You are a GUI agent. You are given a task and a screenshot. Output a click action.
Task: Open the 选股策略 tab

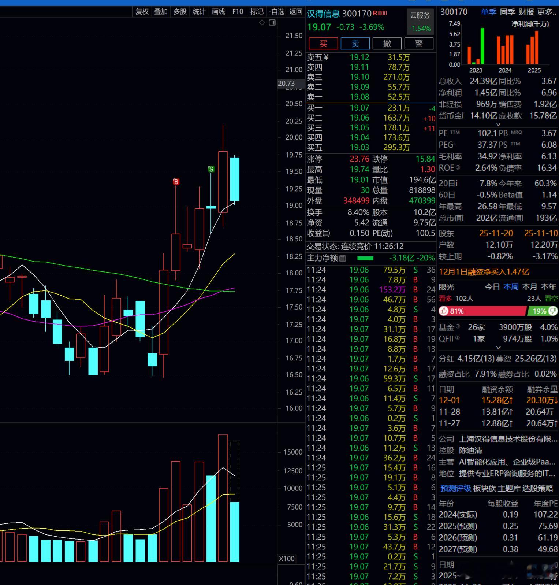coord(538,488)
